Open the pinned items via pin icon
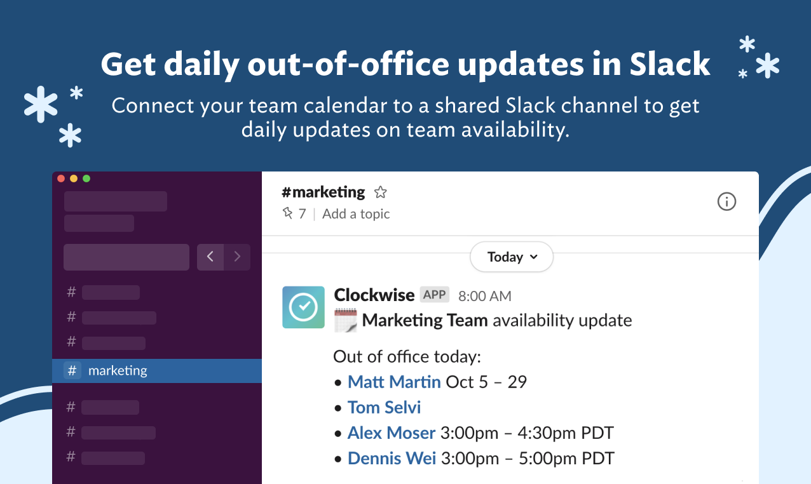Screen dimensions: 811x484 [289, 213]
